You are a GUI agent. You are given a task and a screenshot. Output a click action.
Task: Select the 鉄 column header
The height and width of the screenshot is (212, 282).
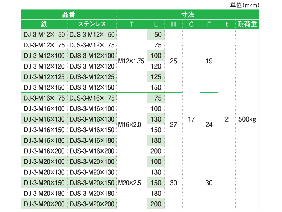[x=44, y=24]
